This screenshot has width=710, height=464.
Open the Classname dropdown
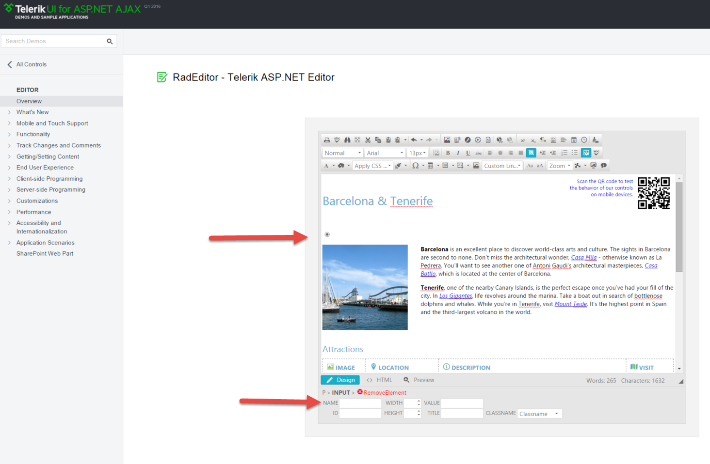pyautogui.click(x=540, y=414)
